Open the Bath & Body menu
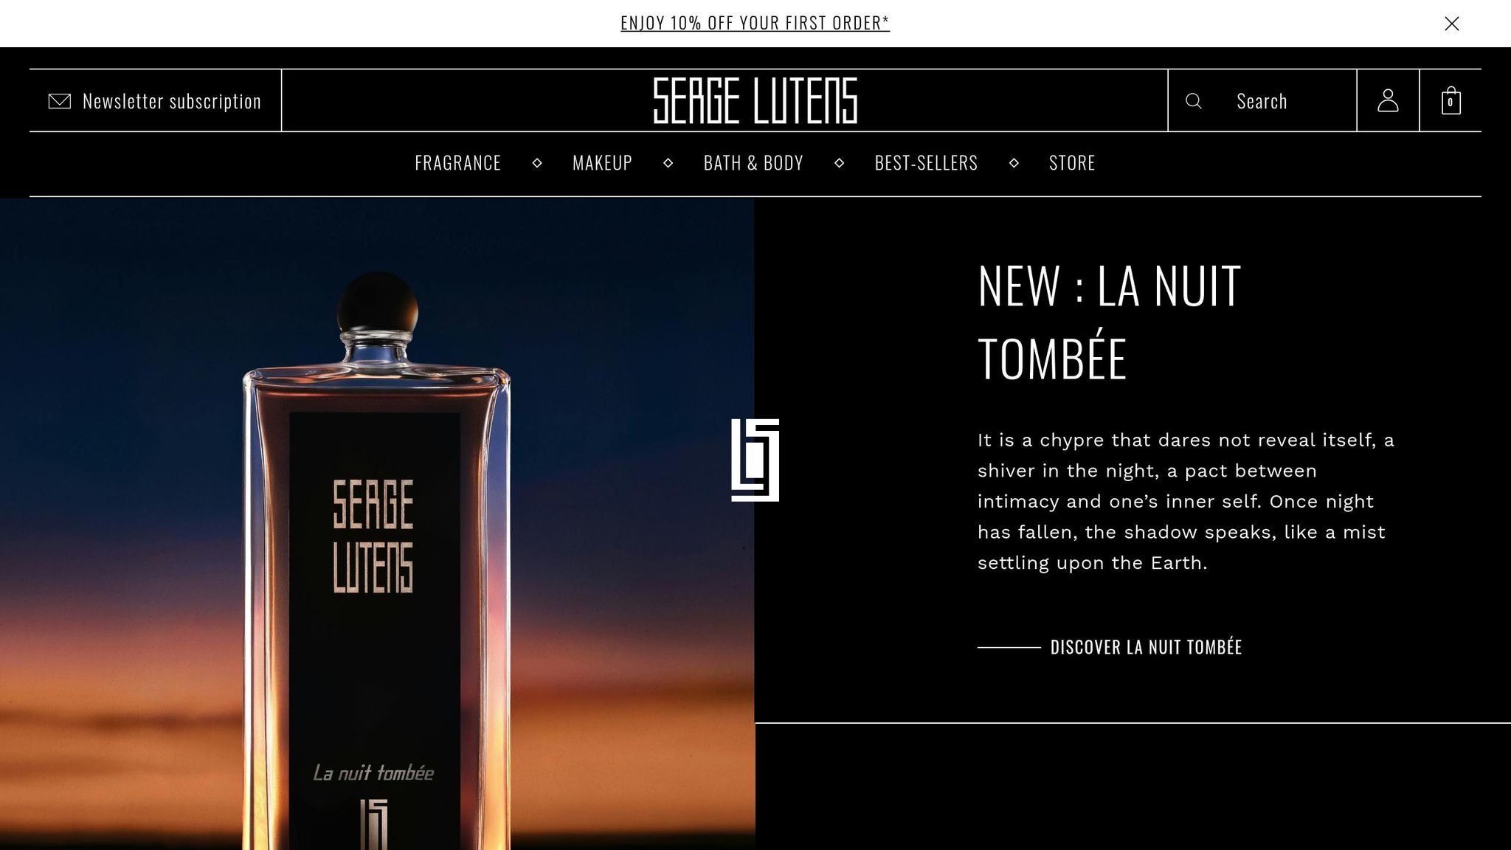 [753, 163]
